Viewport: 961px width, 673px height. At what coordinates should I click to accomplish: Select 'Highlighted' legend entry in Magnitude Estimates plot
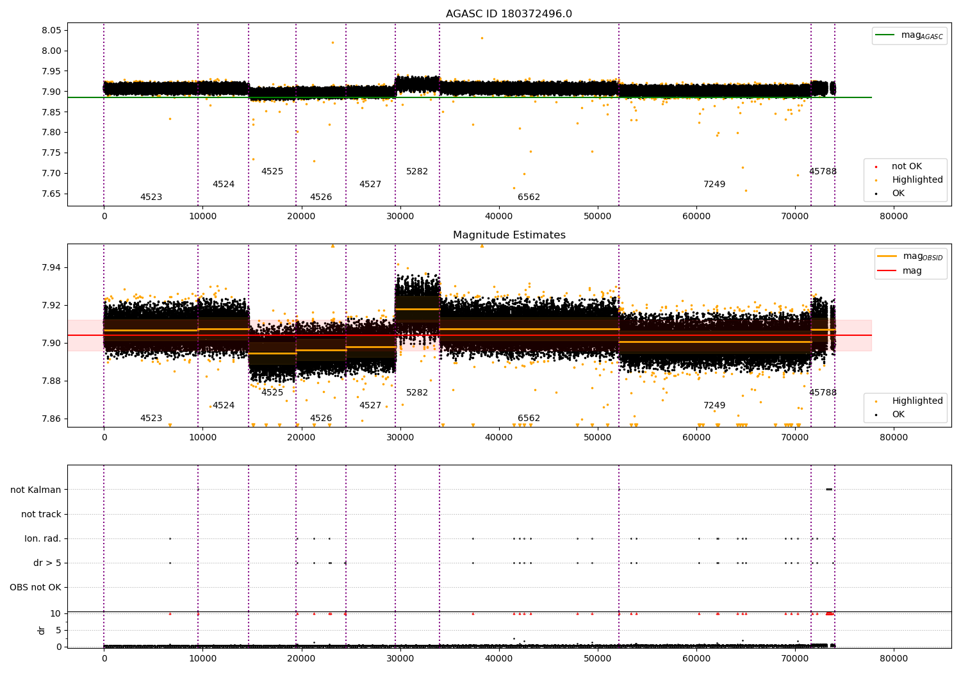(x=909, y=401)
